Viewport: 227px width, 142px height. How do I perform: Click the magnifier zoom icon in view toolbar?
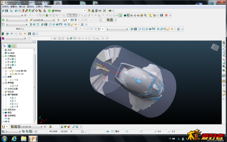click(224, 60)
